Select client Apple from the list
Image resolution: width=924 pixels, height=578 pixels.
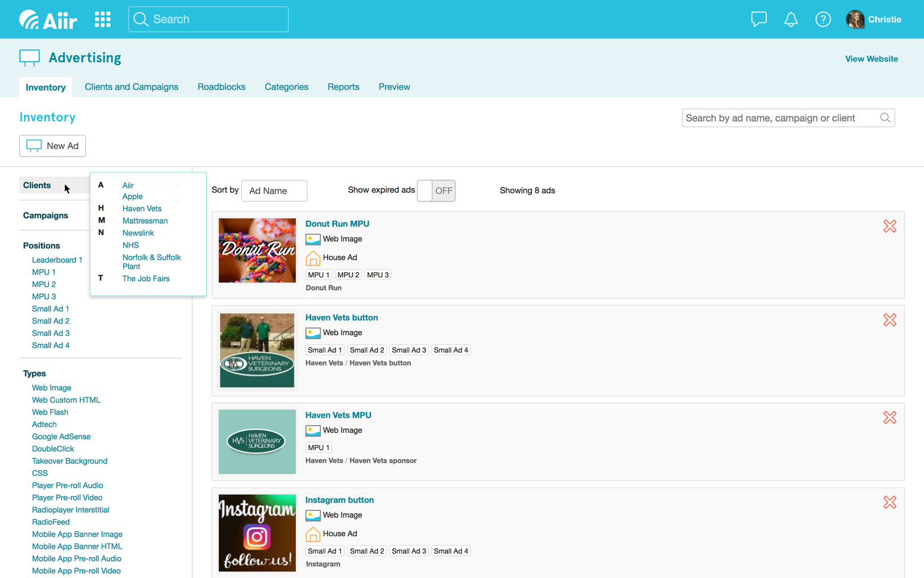132,197
